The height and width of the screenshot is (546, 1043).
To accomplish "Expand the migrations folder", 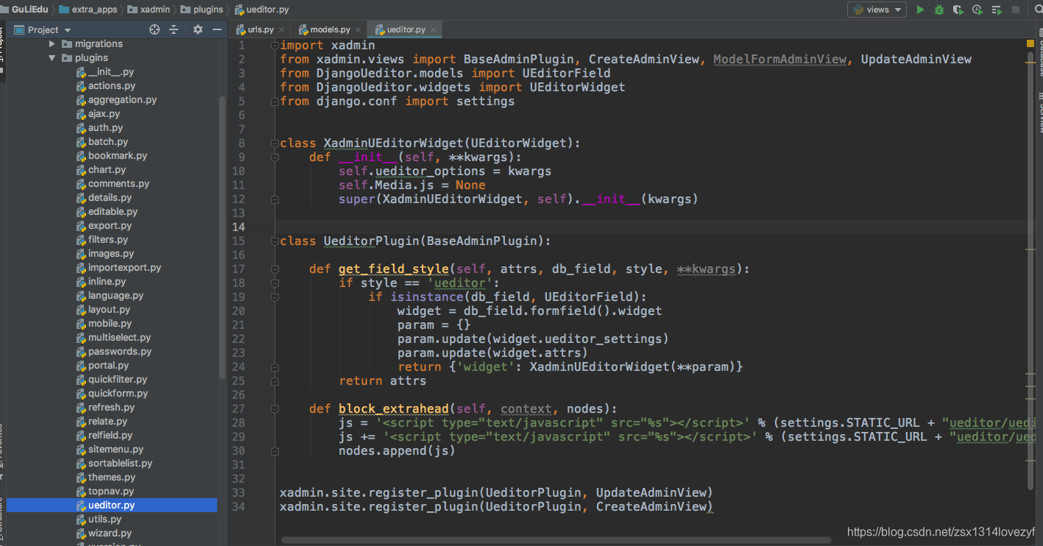I will [52, 44].
